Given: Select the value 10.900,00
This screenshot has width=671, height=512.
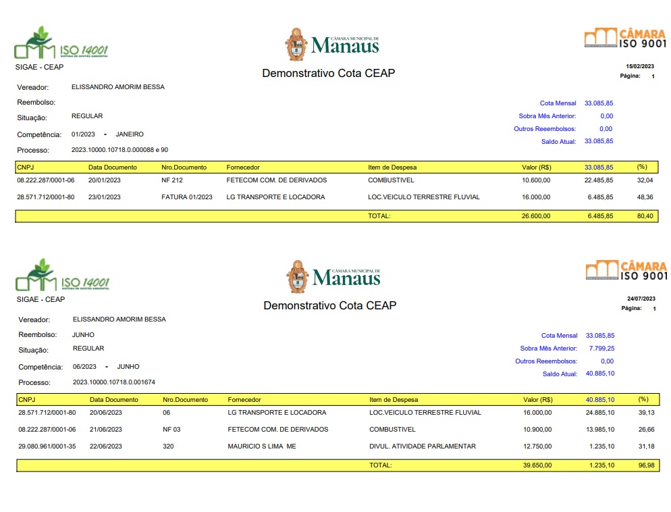Looking at the screenshot, I should pos(537,430).
